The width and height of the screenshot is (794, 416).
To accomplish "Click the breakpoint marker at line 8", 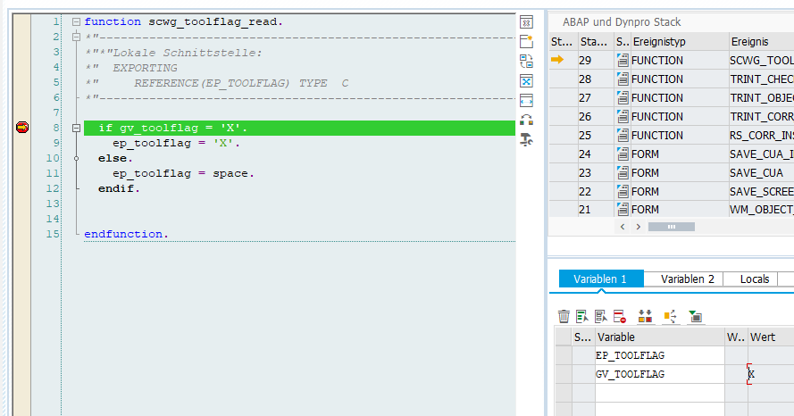I will (x=22, y=128).
